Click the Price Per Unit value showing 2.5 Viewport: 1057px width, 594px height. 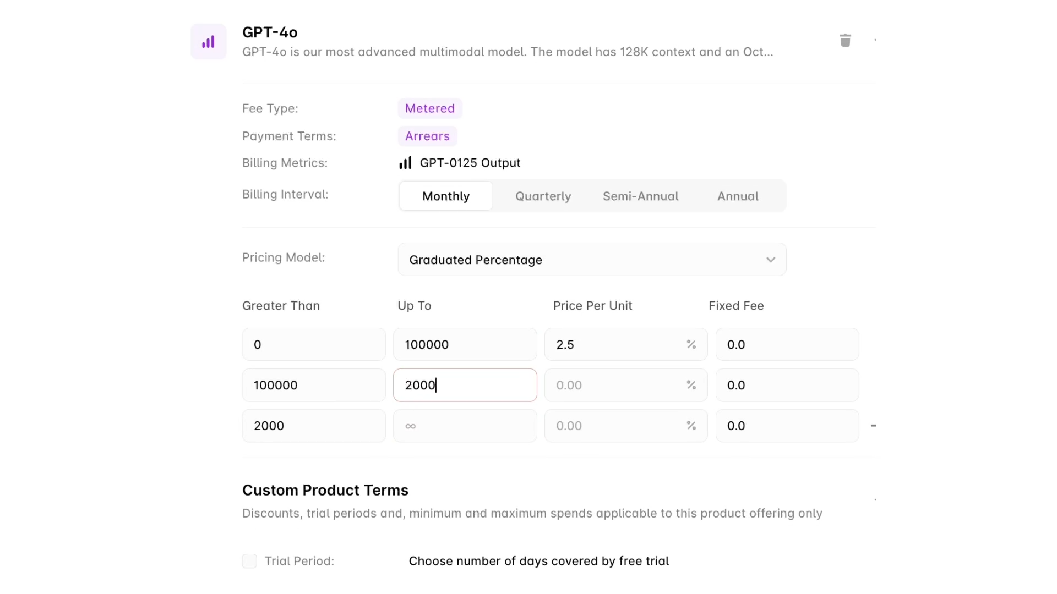[606, 344]
